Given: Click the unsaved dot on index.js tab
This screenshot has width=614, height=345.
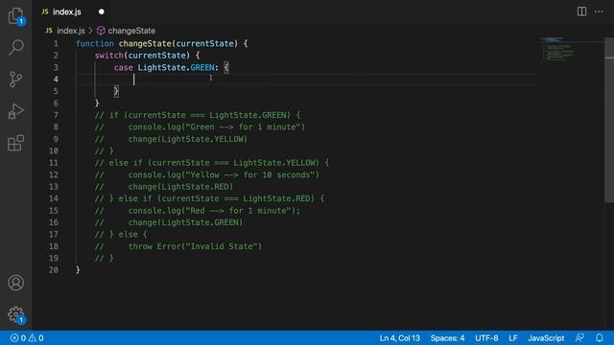Looking at the screenshot, I should click(102, 11).
